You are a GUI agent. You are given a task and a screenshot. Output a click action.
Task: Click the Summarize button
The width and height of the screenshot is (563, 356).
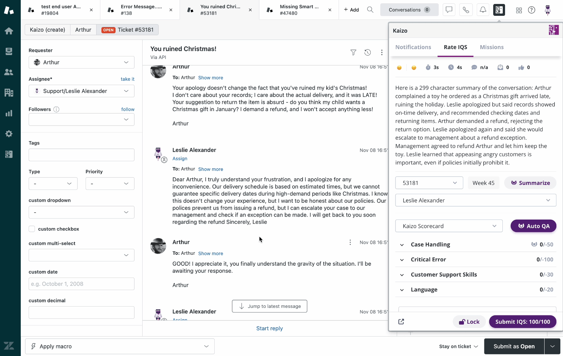(x=530, y=183)
